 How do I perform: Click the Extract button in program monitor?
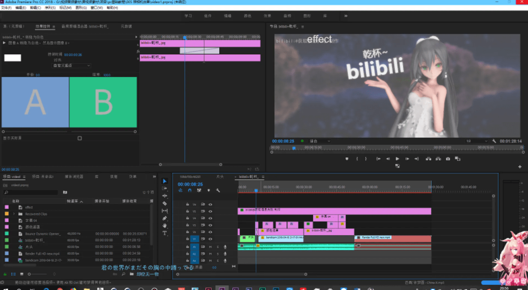coord(438,159)
